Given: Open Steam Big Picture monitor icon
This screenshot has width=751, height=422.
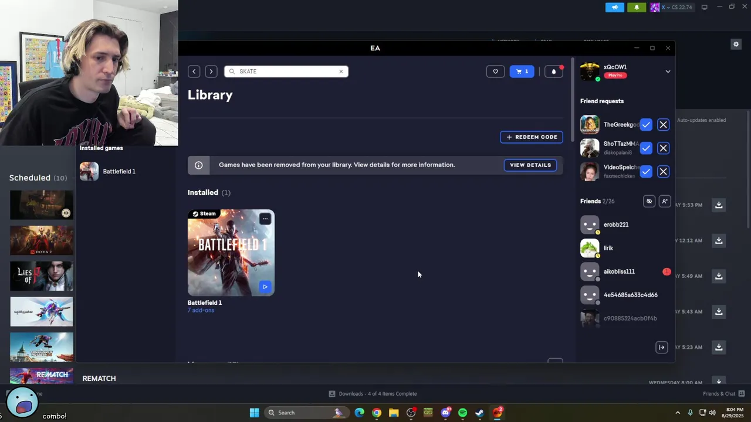Looking at the screenshot, I should (x=704, y=7).
